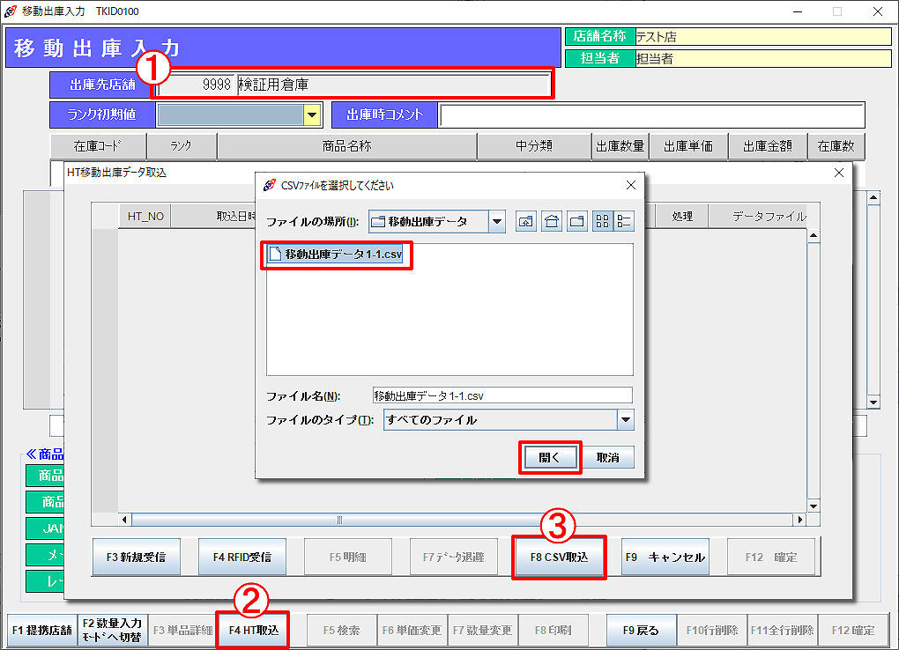Click F7 数量変更 button

[483, 630]
